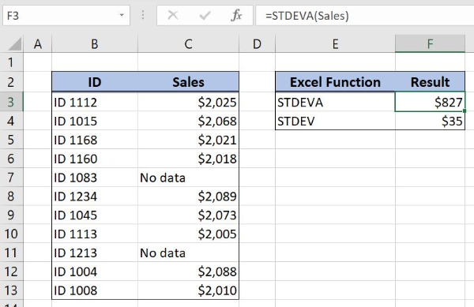Click the Enter checkmark icon in formula bar
Image resolution: width=474 pixels, height=307 pixels.
coord(205,15)
